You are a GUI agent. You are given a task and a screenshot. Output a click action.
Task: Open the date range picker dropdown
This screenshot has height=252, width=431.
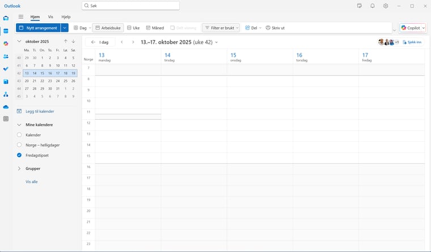(x=217, y=43)
